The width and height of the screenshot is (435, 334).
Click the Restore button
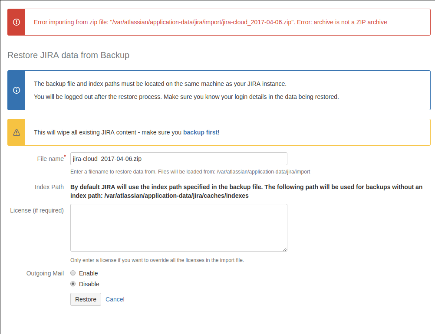pos(86,299)
